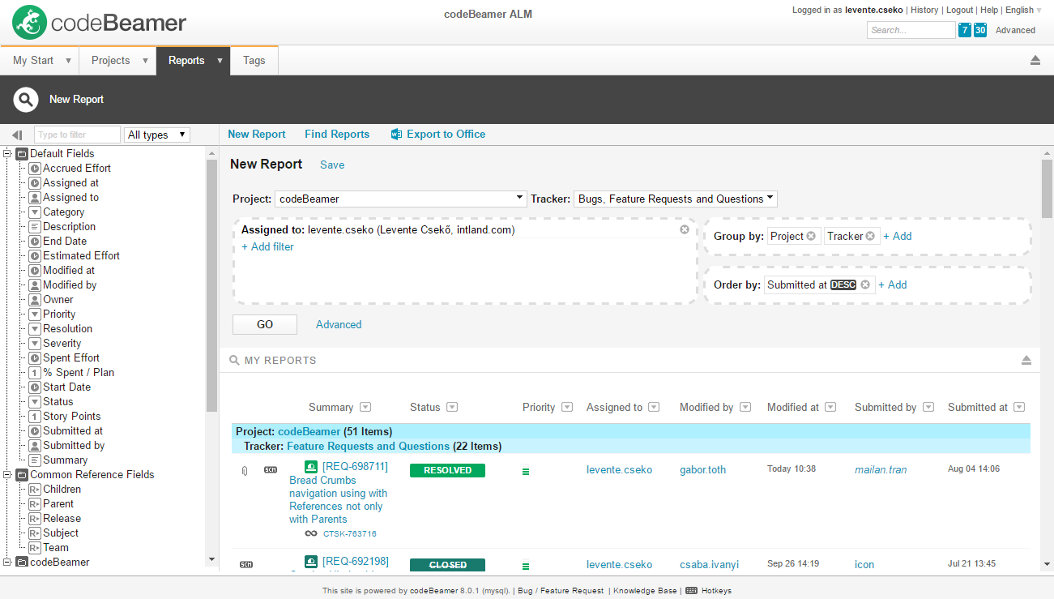Click the RESOLVED status badge
The image size is (1054, 599).
click(447, 470)
